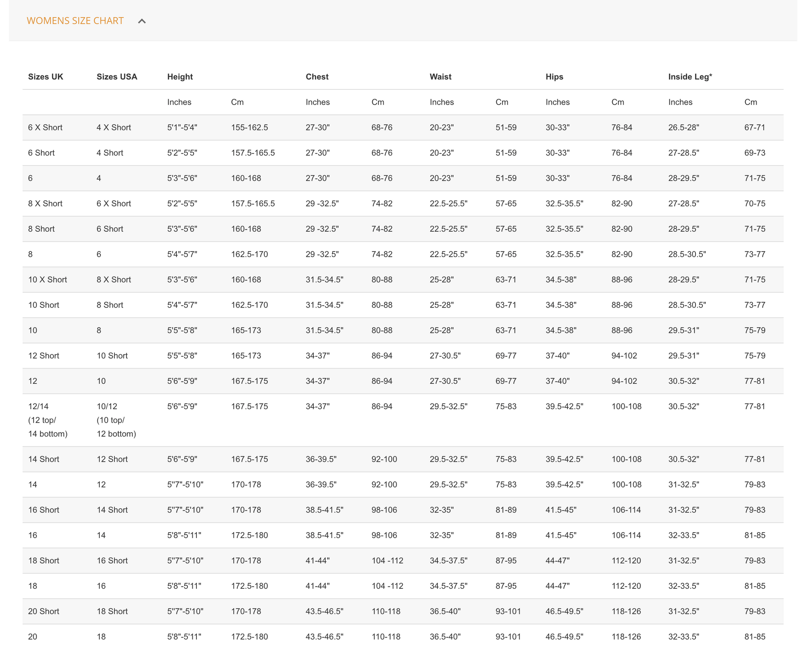Click the Chest column header

[317, 77]
